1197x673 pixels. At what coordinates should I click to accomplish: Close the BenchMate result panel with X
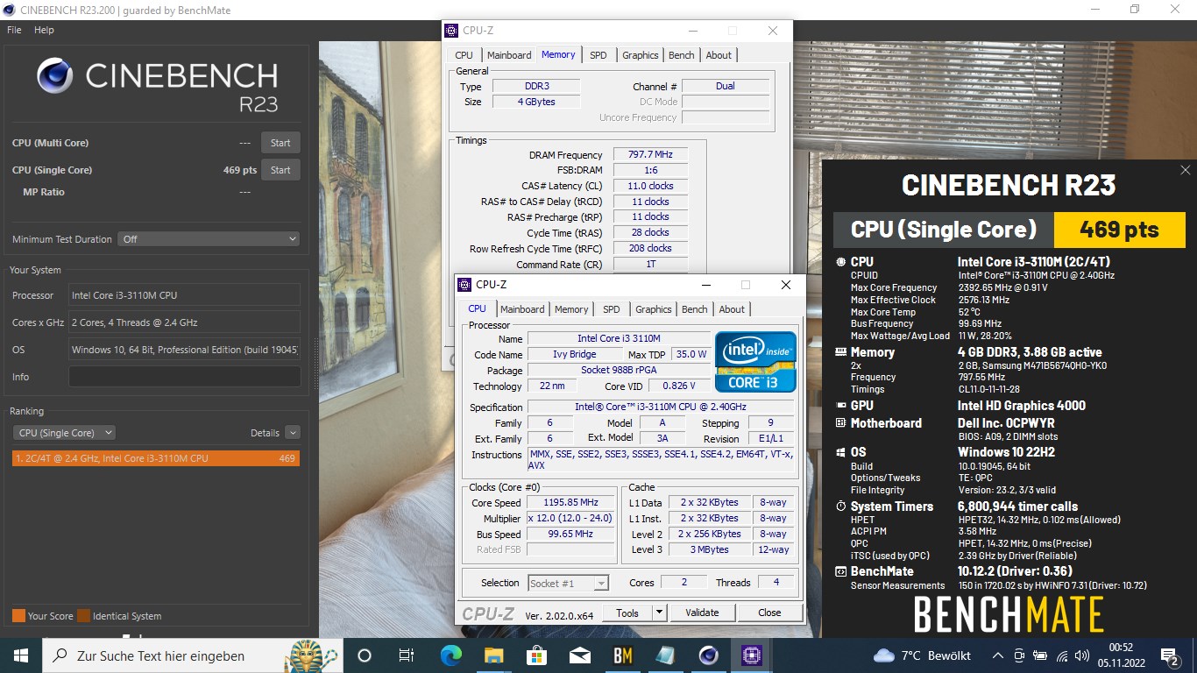click(x=1186, y=170)
